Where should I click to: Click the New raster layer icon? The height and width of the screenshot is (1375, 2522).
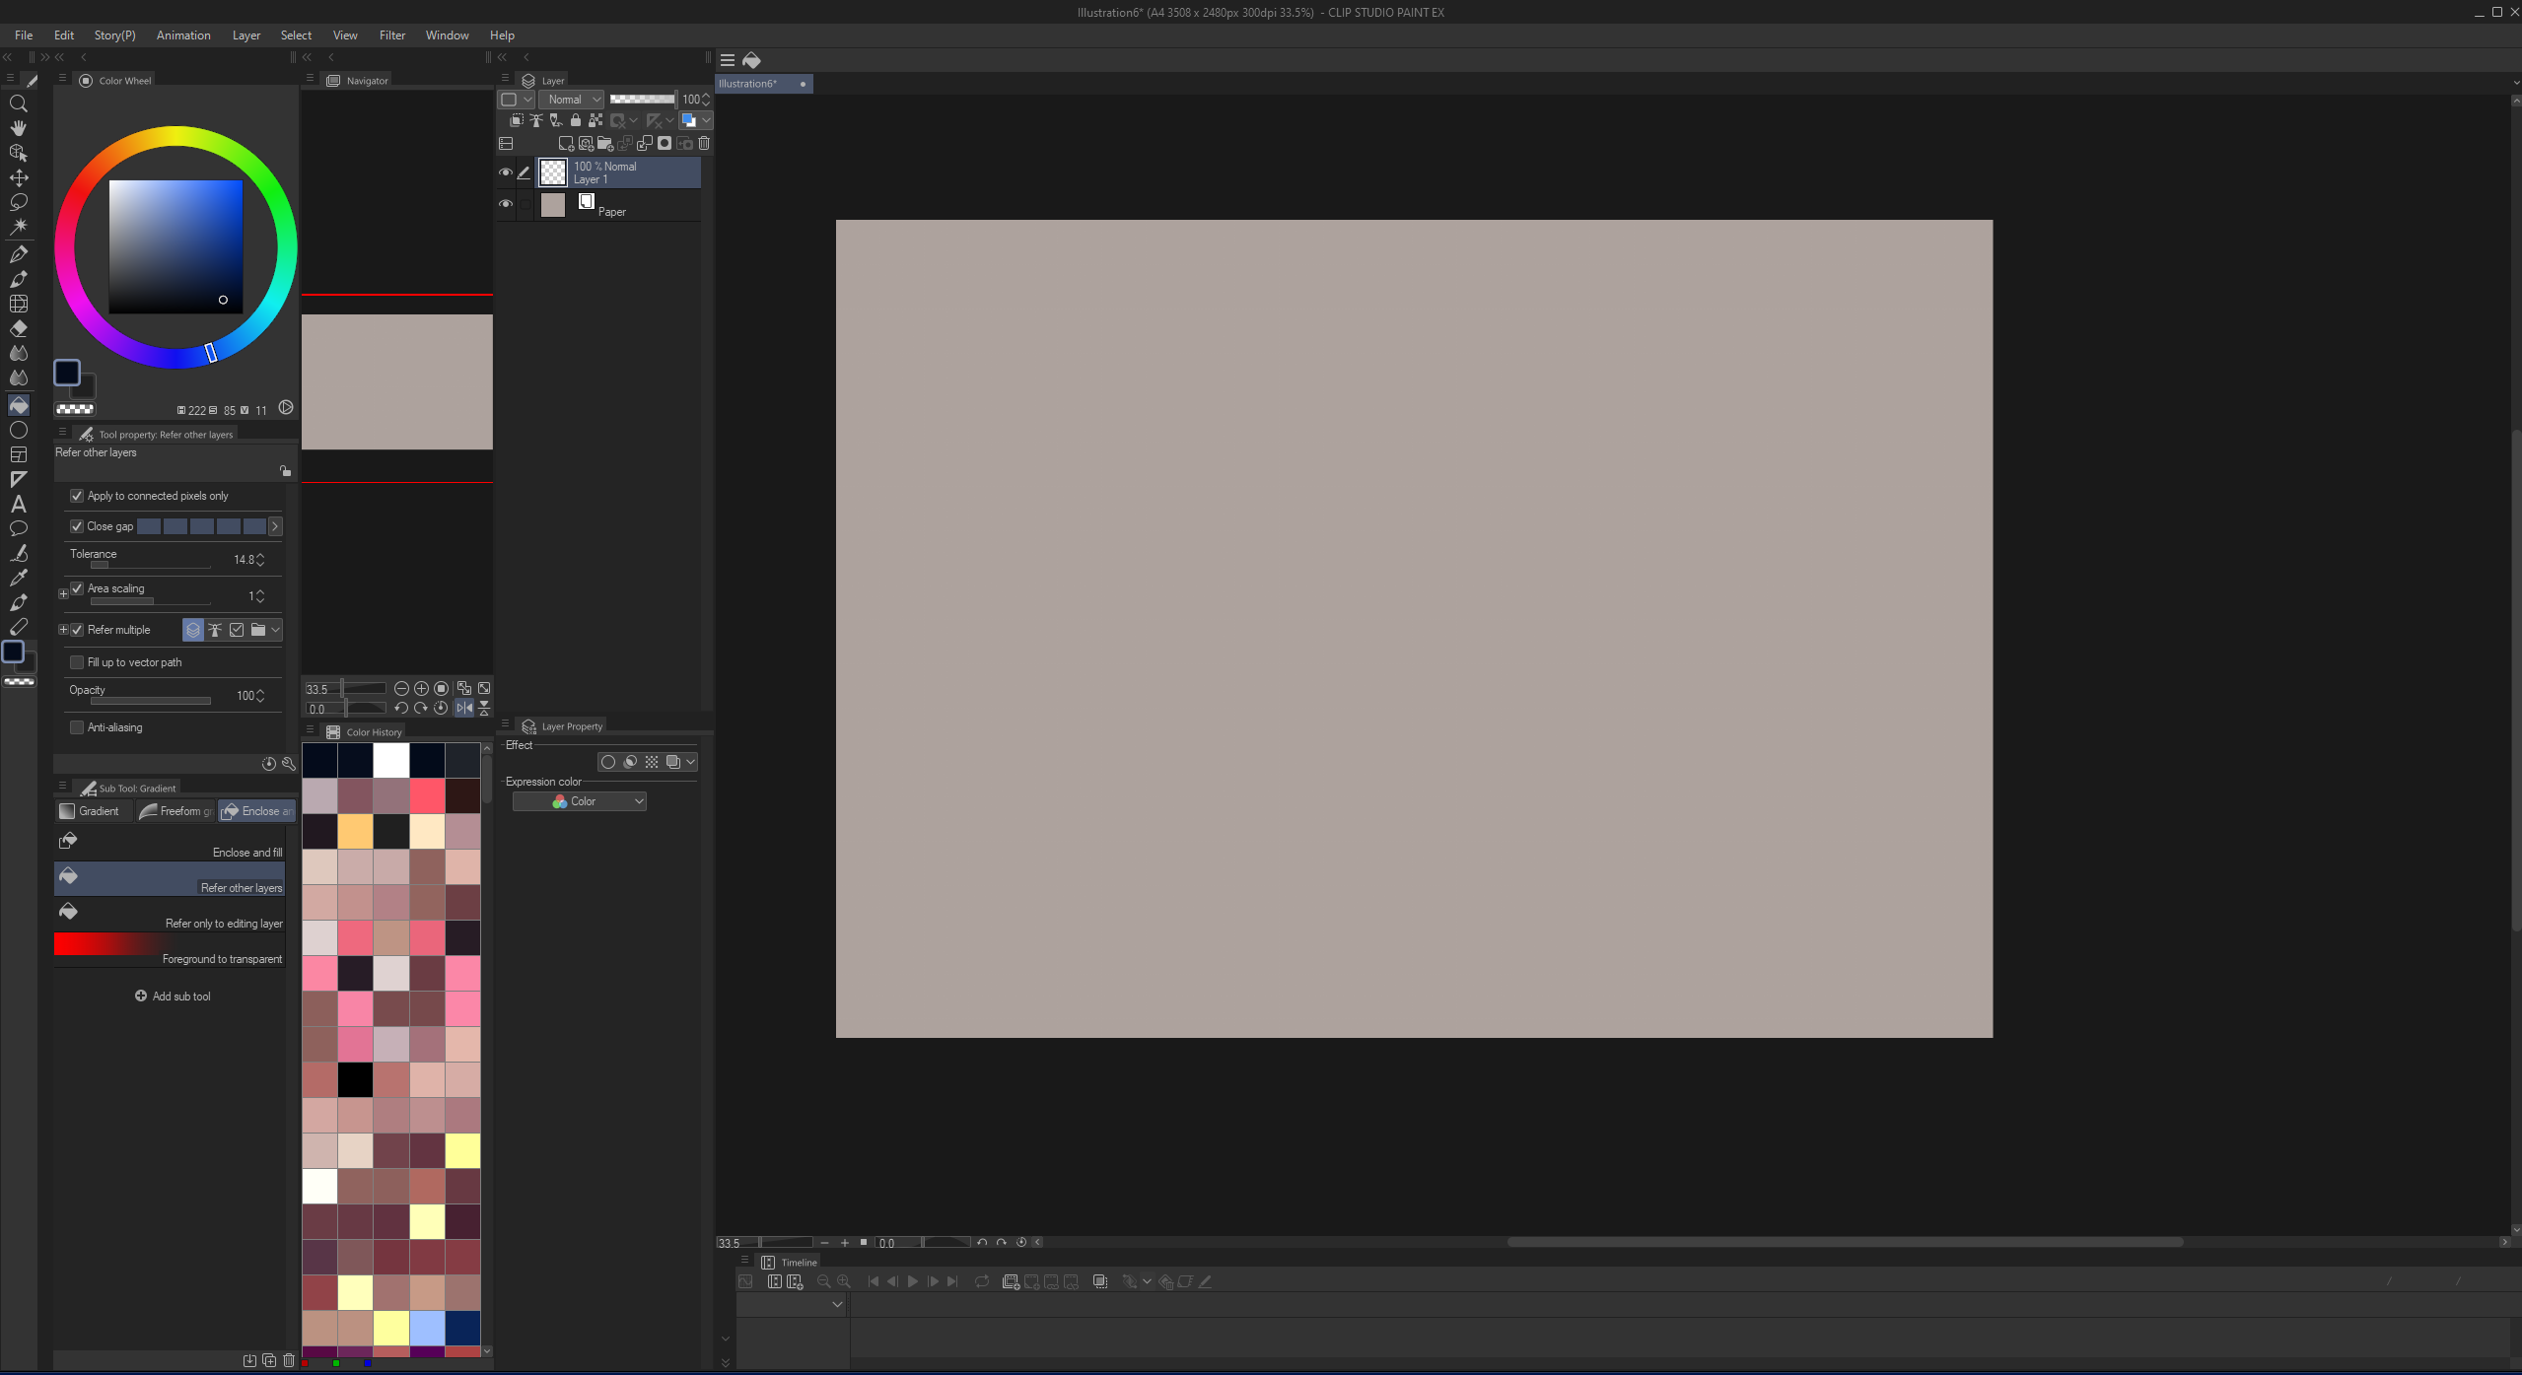566,144
